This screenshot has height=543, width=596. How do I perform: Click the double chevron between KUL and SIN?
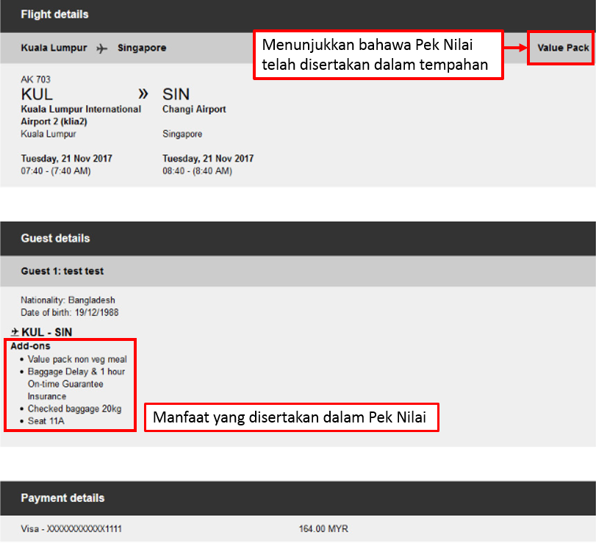click(x=143, y=93)
